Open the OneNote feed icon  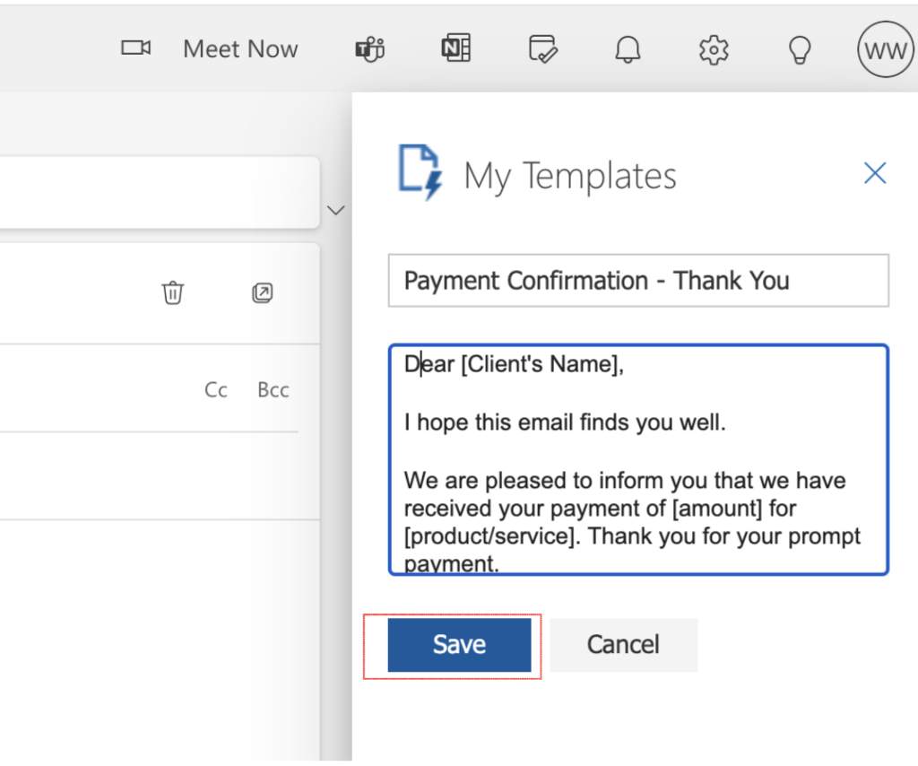pos(455,49)
